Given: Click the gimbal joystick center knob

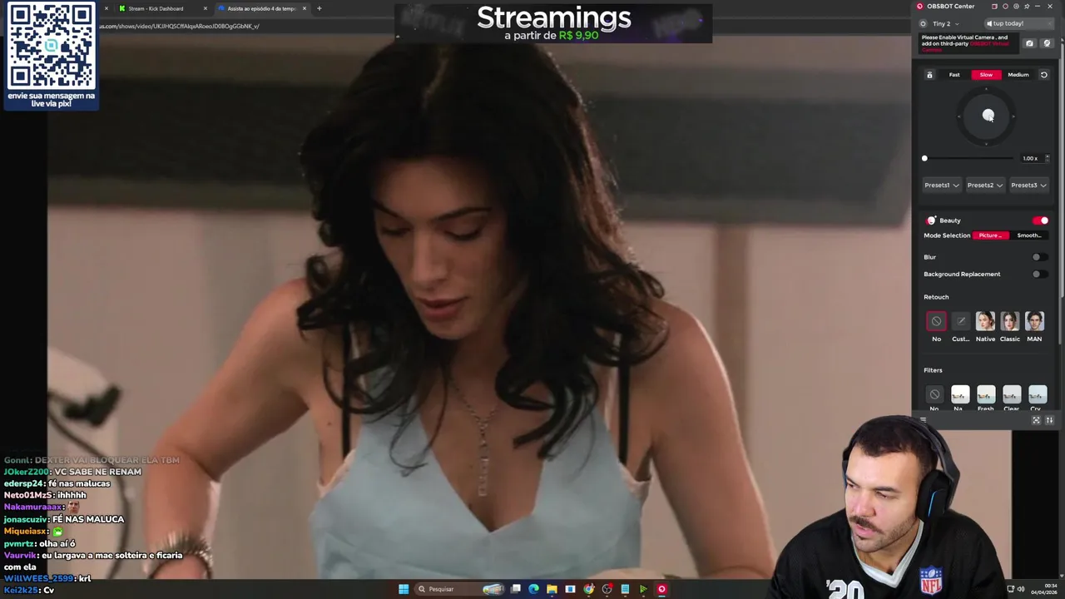Looking at the screenshot, I should click(988, 116).
